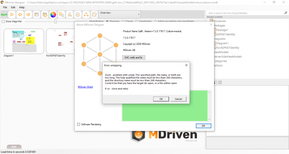This screenshot has height=154, width=289.
Task: Click the Diagram1 icon in the tree
Action: (215, 43)
